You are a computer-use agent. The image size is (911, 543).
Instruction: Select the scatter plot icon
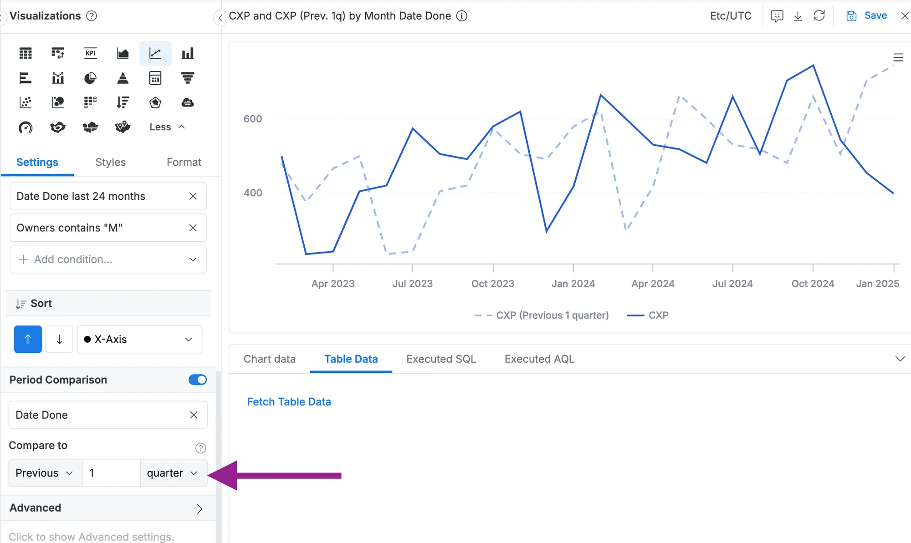(x=26, y=102)
